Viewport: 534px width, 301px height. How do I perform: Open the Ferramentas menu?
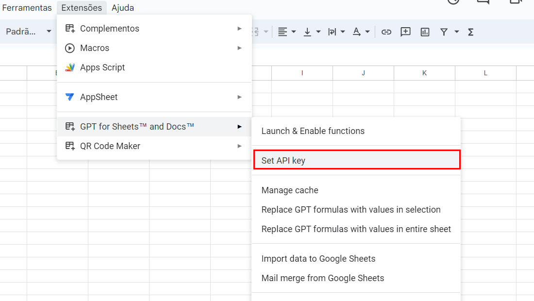click(x=27, y=7)
